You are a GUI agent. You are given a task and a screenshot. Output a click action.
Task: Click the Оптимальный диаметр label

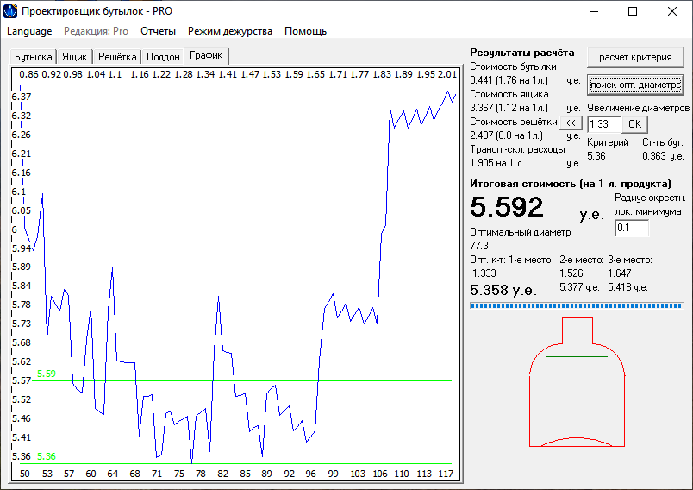[521, 232]
